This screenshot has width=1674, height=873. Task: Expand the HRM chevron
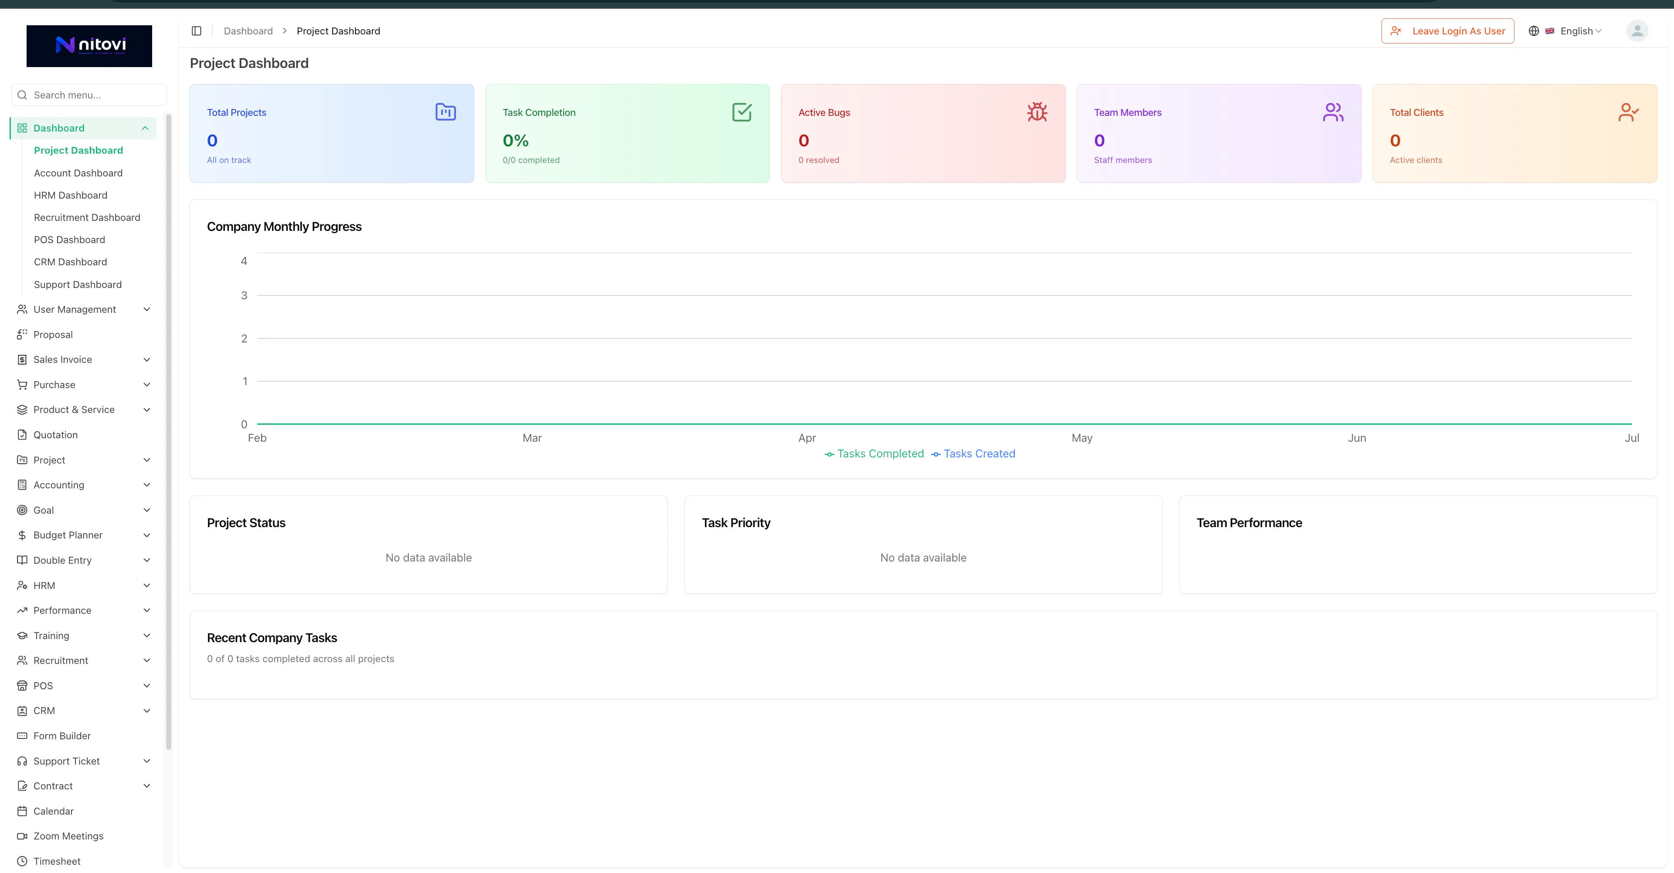(147, 586)
